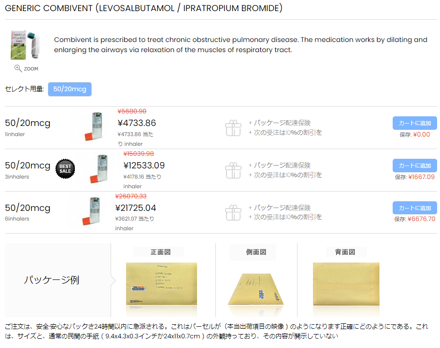Click the パッケージ例 heading
The height and width of the screenshot is (348, 440).
[52, 280]
